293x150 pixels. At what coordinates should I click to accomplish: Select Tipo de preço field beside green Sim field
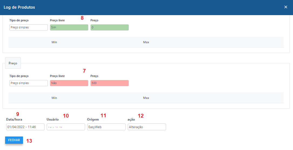pyautogui.click(x=28, y=28)
